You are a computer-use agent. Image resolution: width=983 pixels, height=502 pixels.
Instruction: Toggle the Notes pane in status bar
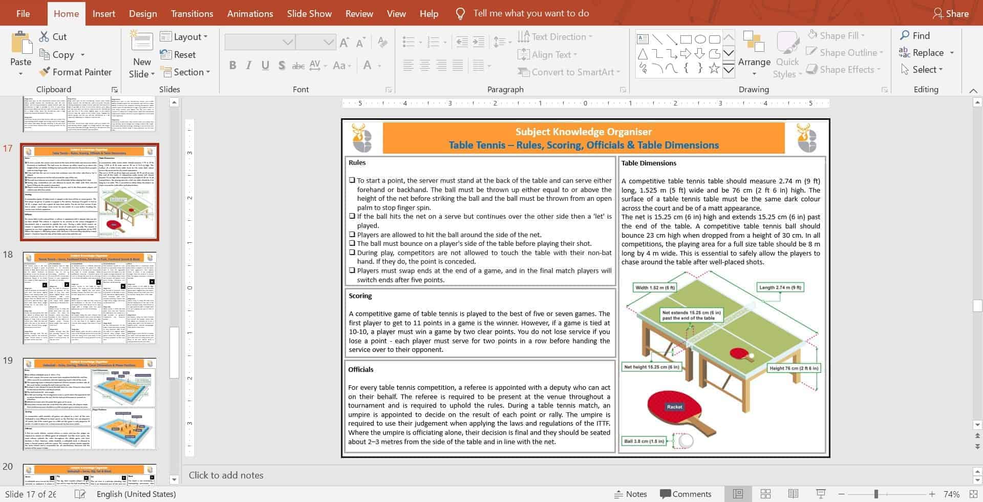[631, 494]
